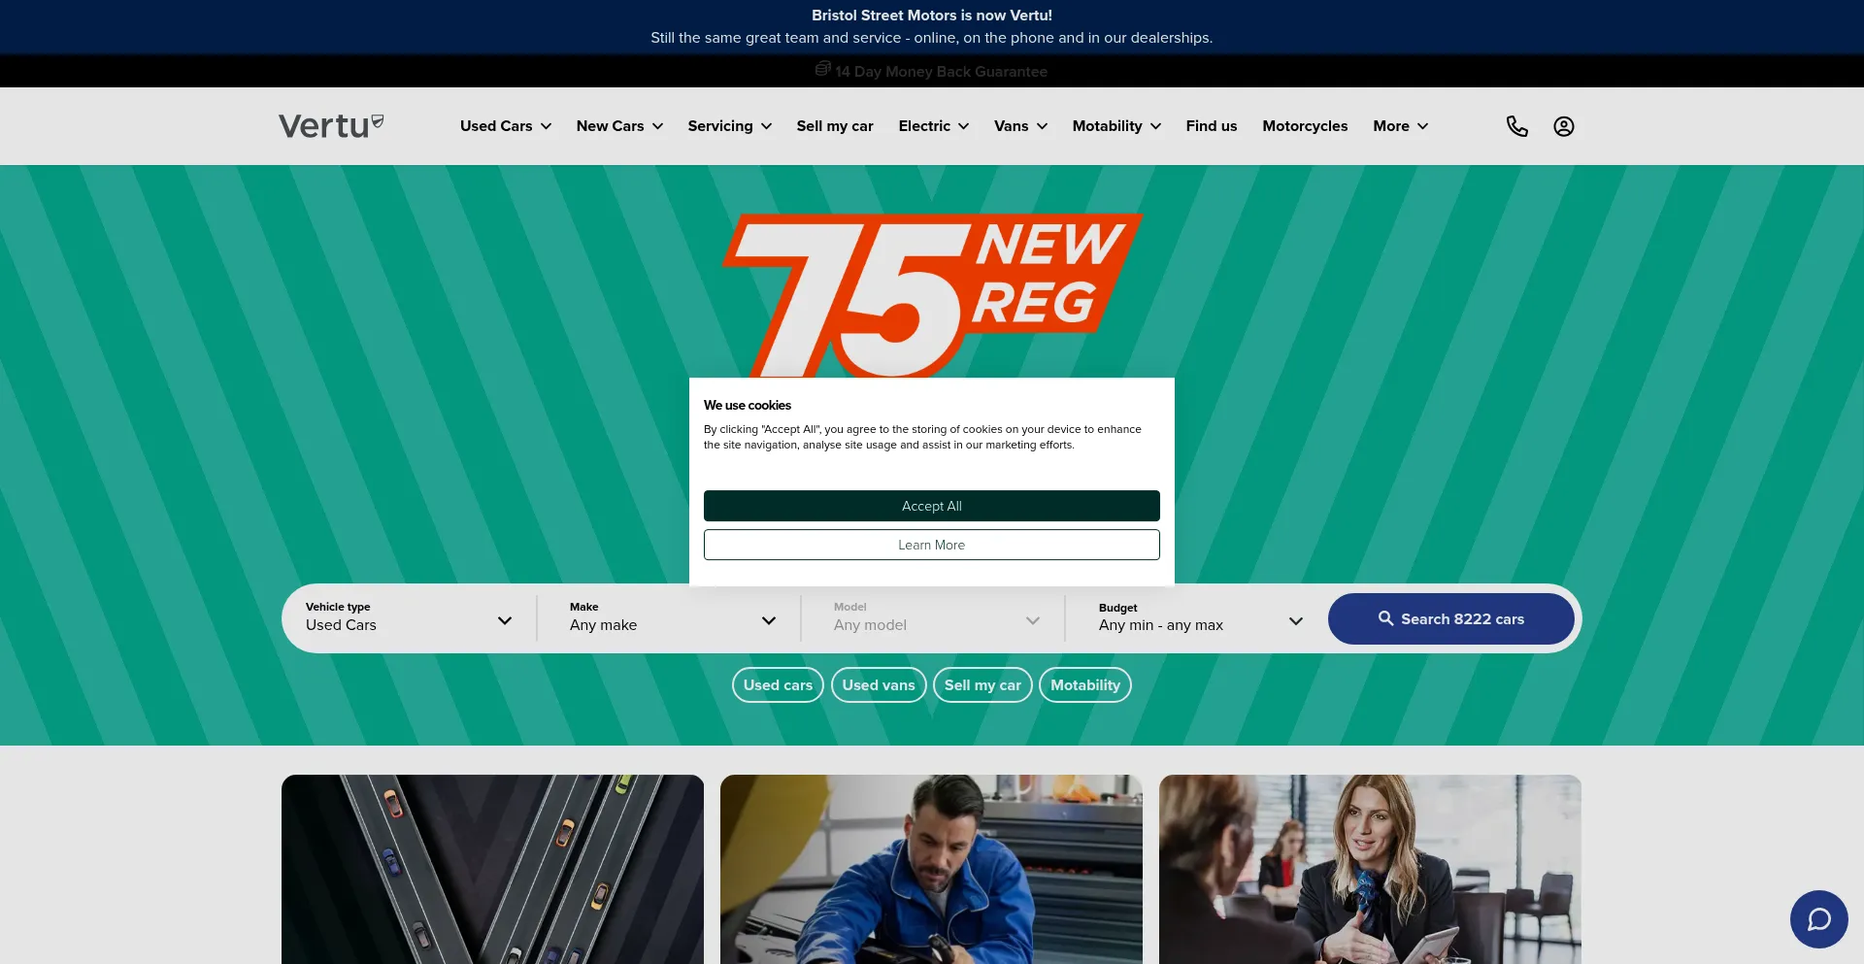Open the Vehicle type dropdown

[x=409, y=618]
